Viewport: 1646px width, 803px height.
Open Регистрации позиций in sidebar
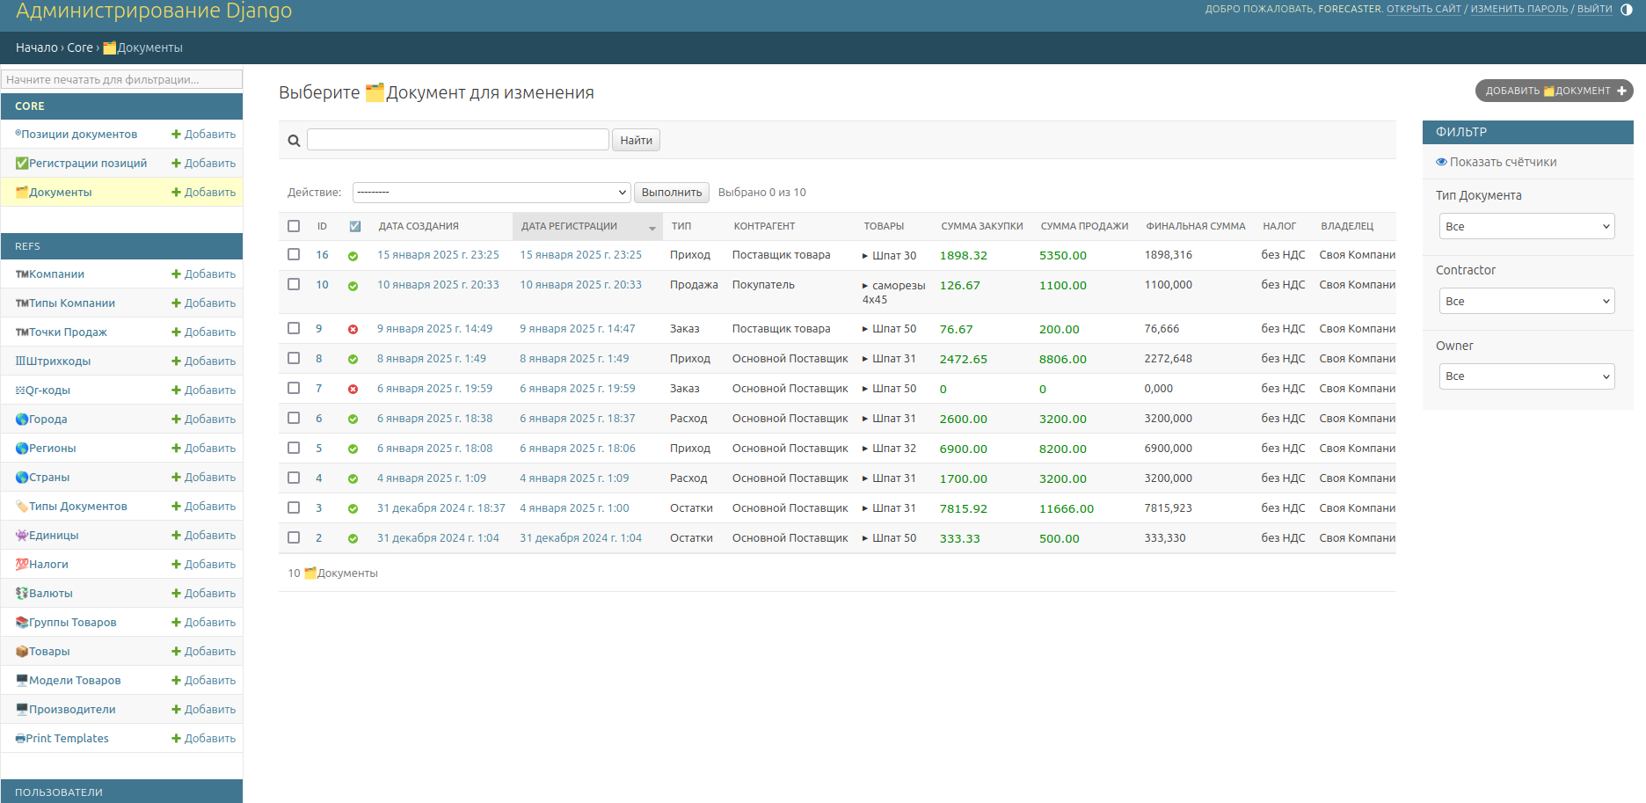click(x=81, y=164)
